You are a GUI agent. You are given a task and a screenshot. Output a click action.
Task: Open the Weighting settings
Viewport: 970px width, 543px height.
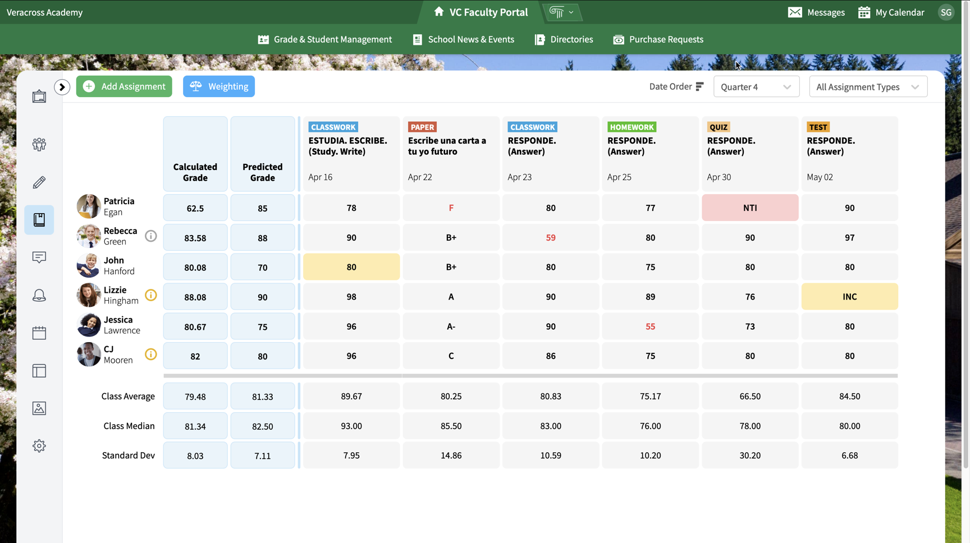coord(218,86)
